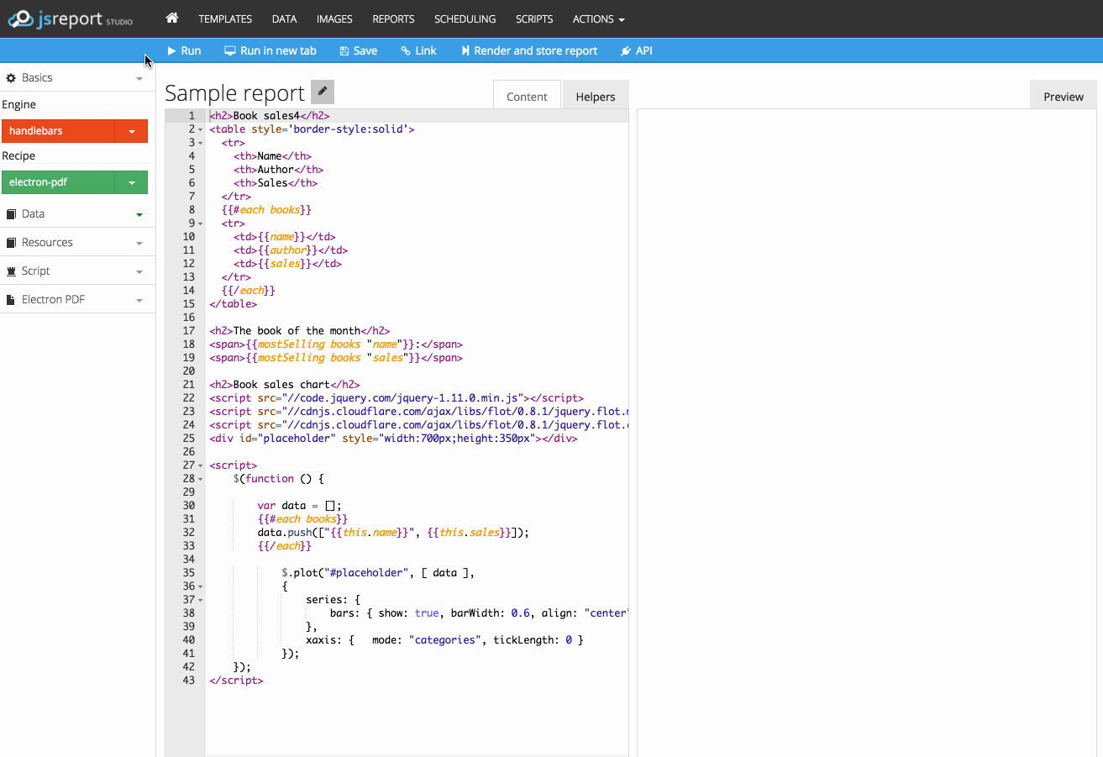
Task: Open the electron-pdf recipe dropdown arrow
Action: 132,182
